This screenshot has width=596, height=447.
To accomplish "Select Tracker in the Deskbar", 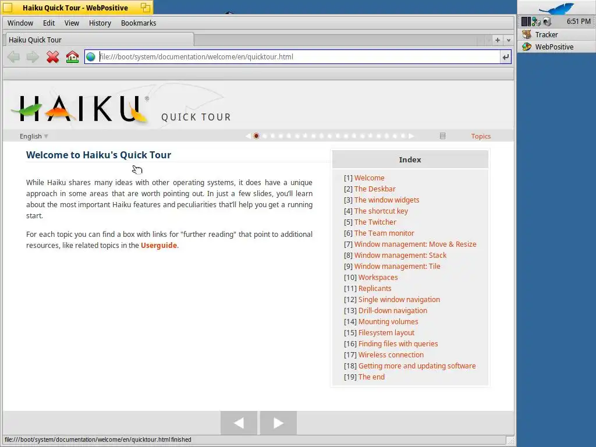I will click(x=556, y=34).
